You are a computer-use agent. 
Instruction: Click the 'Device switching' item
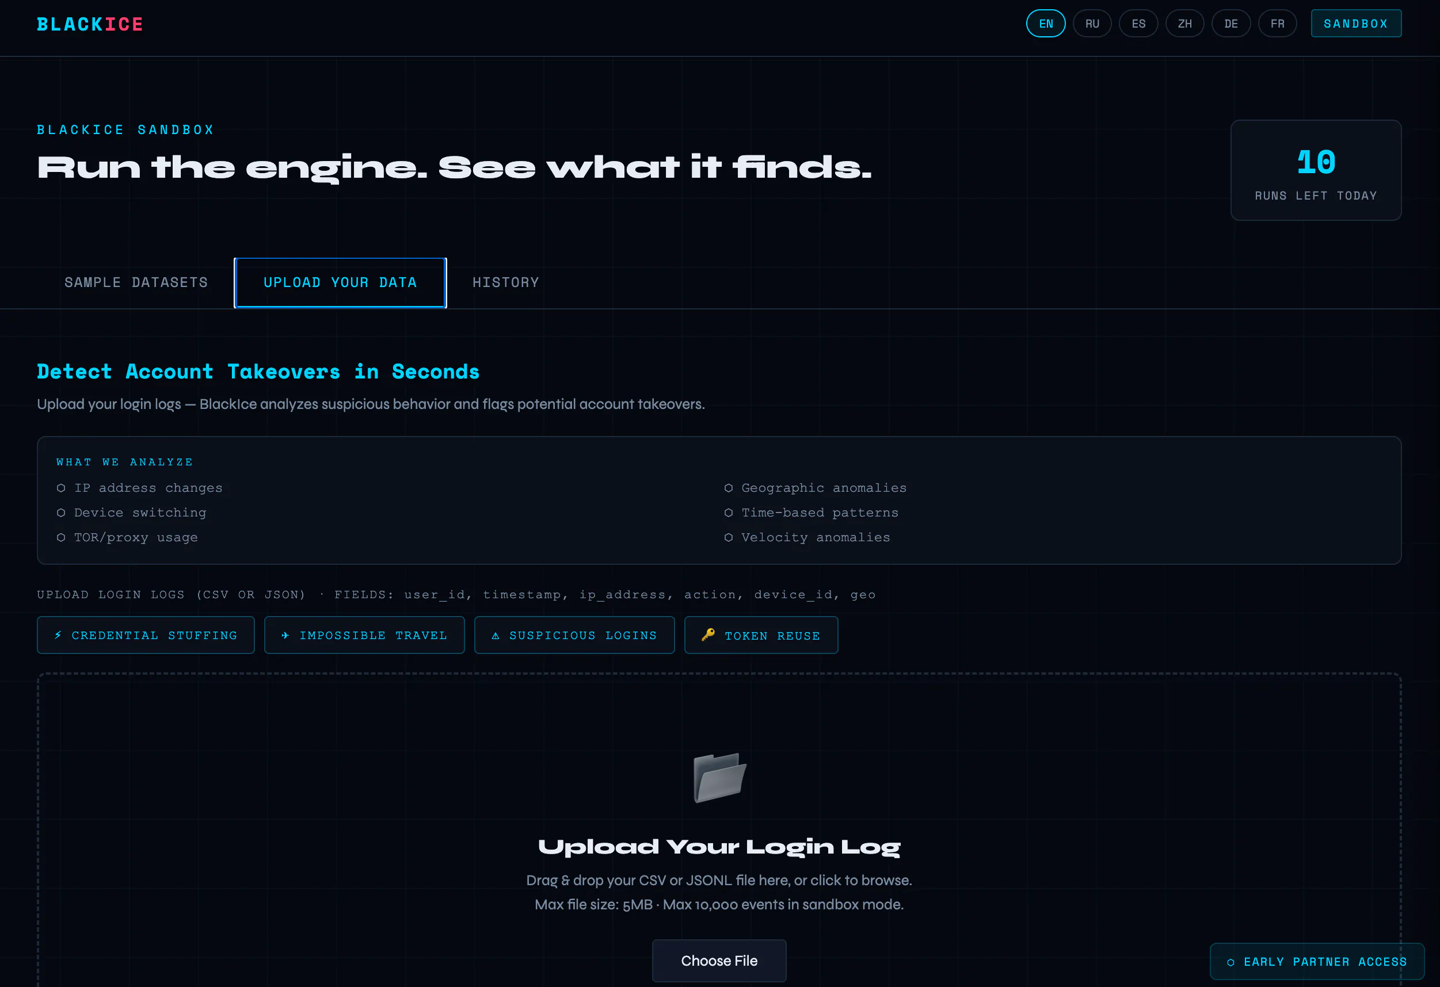(x=140, y=512)
